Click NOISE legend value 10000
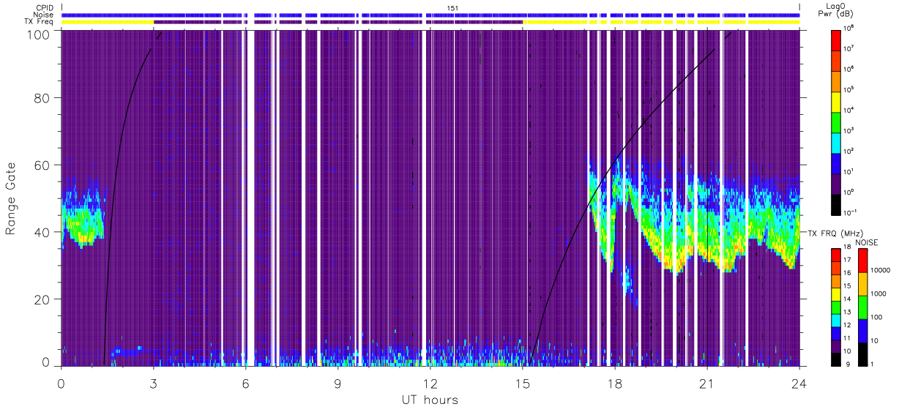Screen dimensions: 899x415 pyautogui.click(x=882, y=270)
